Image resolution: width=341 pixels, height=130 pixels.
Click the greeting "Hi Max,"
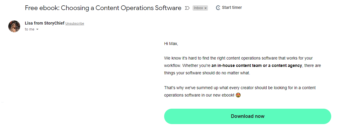171,44
